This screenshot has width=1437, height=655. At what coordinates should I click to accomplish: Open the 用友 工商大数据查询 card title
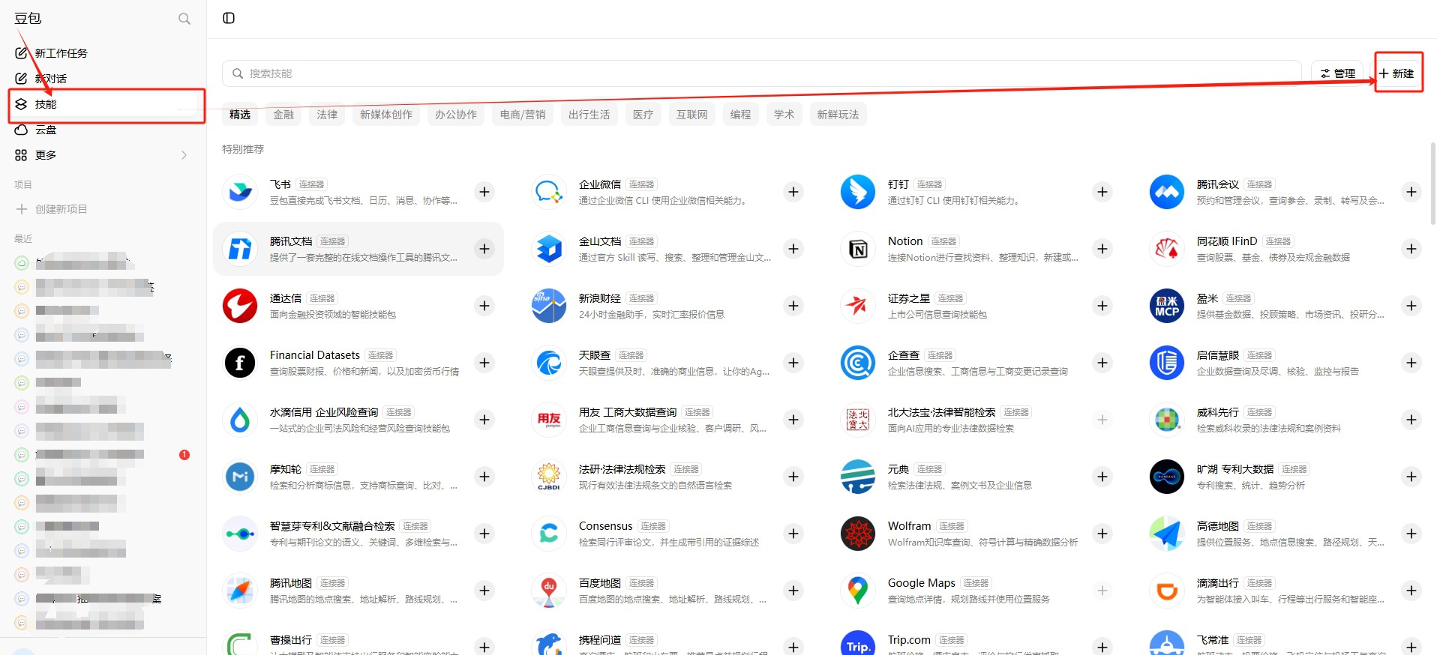tap(628, 412)
